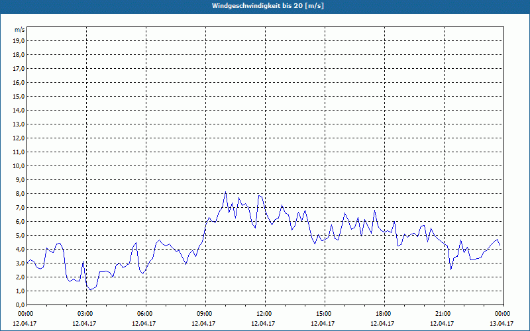Click the '13.04.17' date label
The image size is (530, 331).
(x=502, y=323)
